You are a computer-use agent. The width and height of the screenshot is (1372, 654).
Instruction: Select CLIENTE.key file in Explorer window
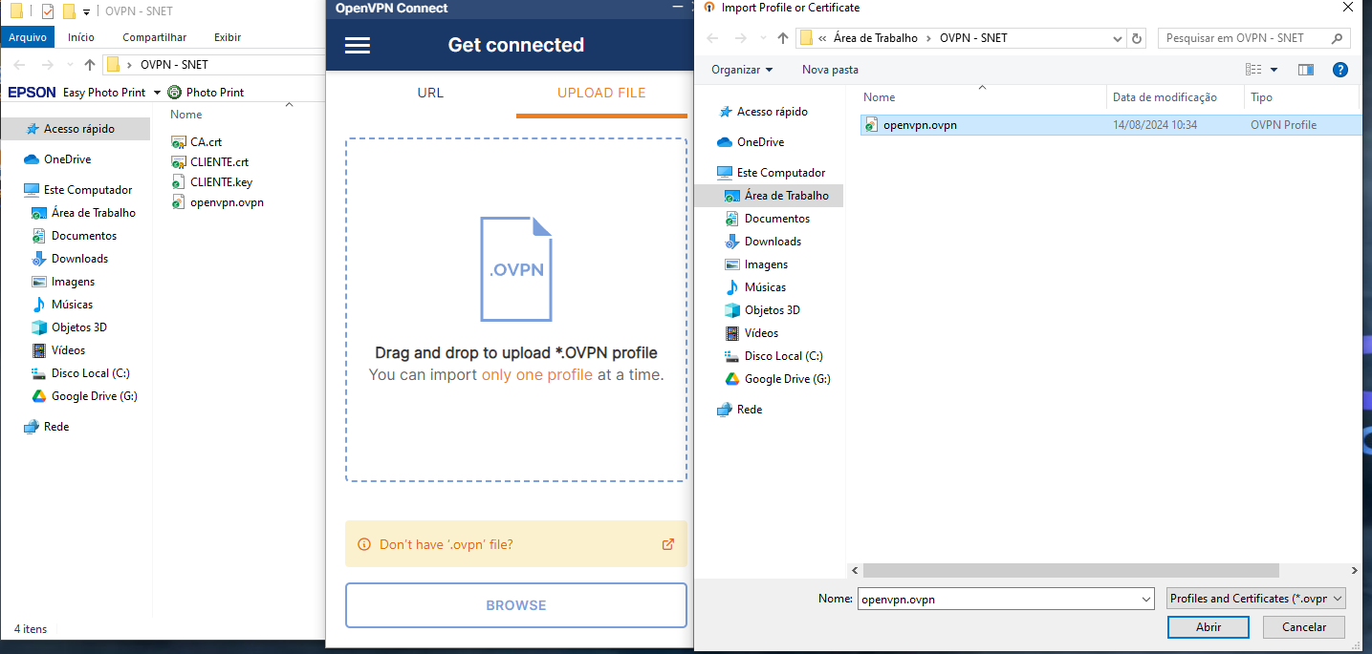point(212,181)
